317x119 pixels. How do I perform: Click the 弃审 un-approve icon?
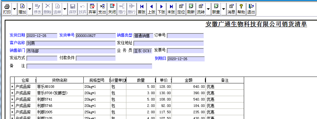coord(92,9)
